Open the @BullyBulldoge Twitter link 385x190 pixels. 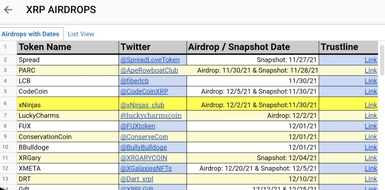[144, 147]
